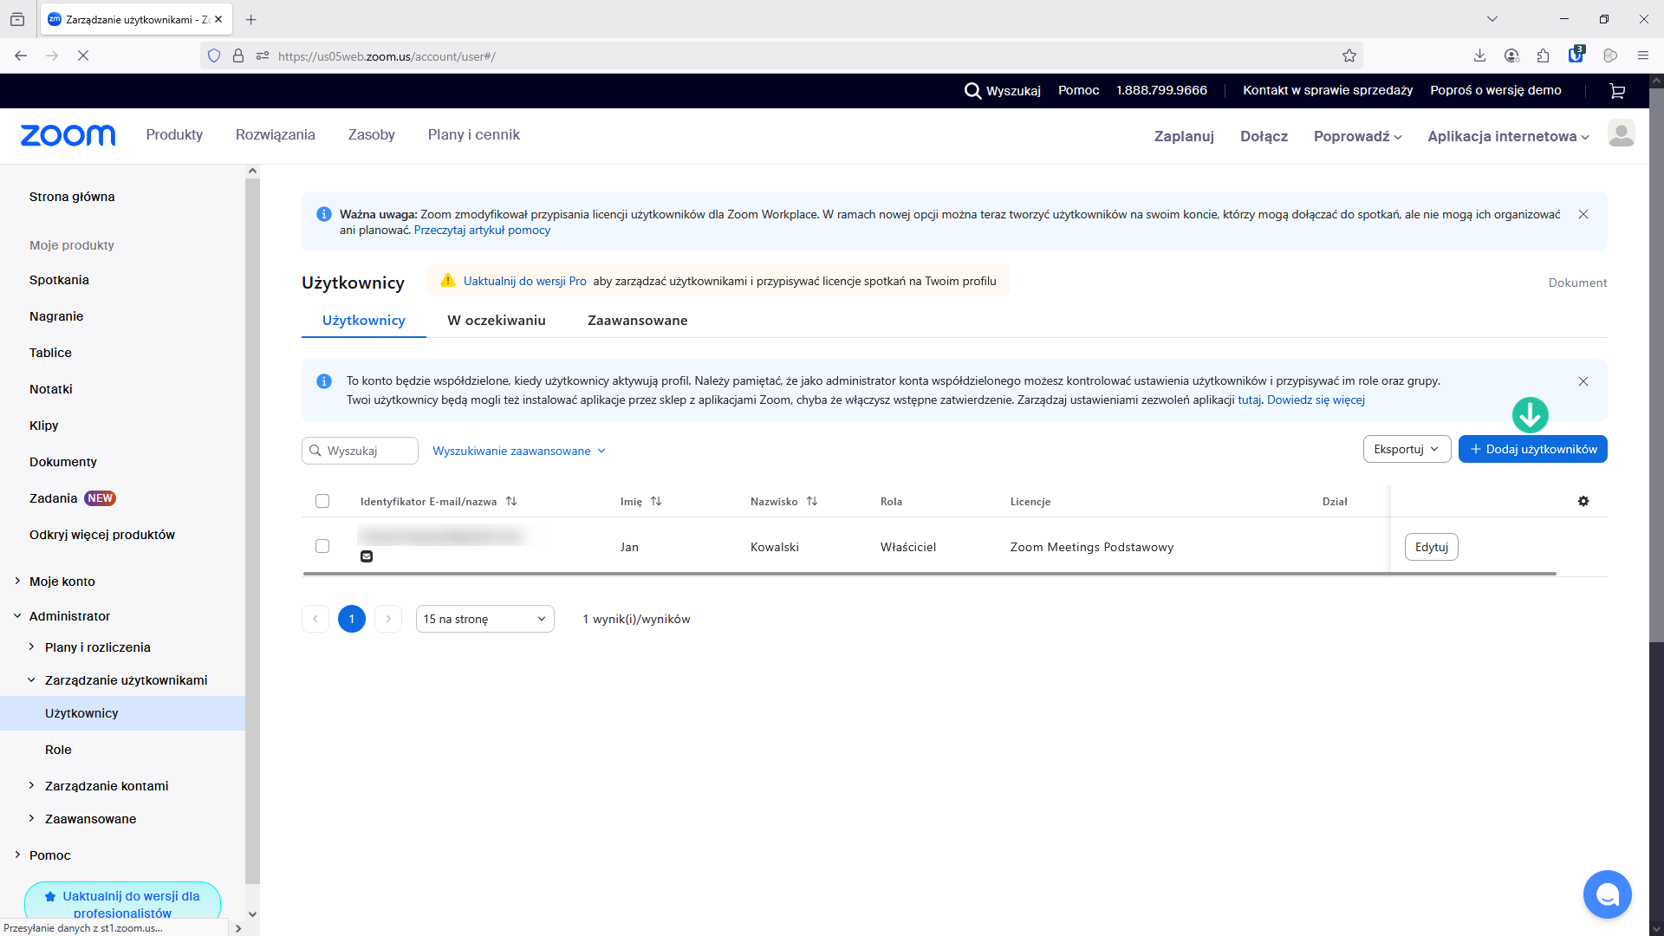Expand Zaawansowane in sidebar

(x=31, y=818)
